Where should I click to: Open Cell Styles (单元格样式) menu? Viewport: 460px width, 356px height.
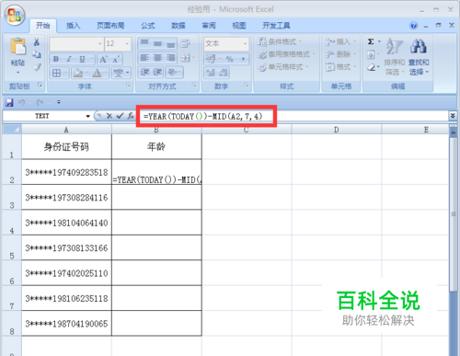pos(283,67)
